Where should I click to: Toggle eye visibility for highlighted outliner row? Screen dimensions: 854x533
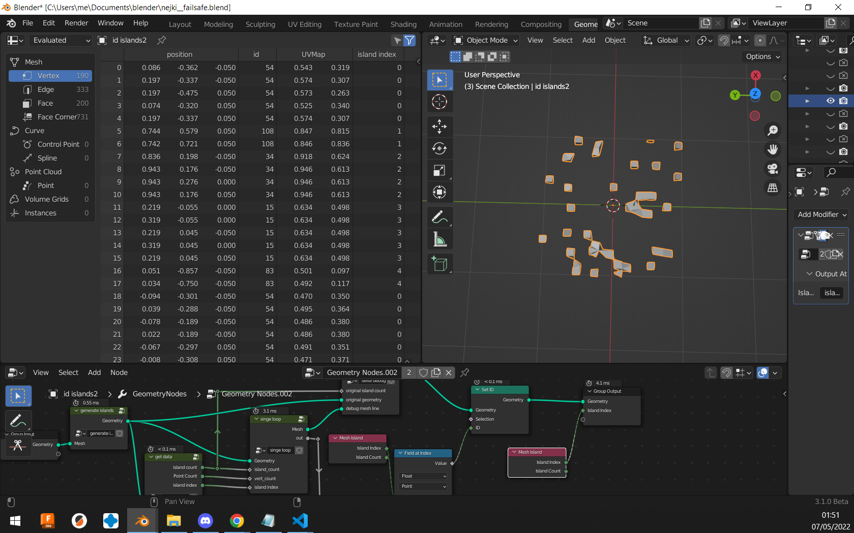(x=830, y=101)
